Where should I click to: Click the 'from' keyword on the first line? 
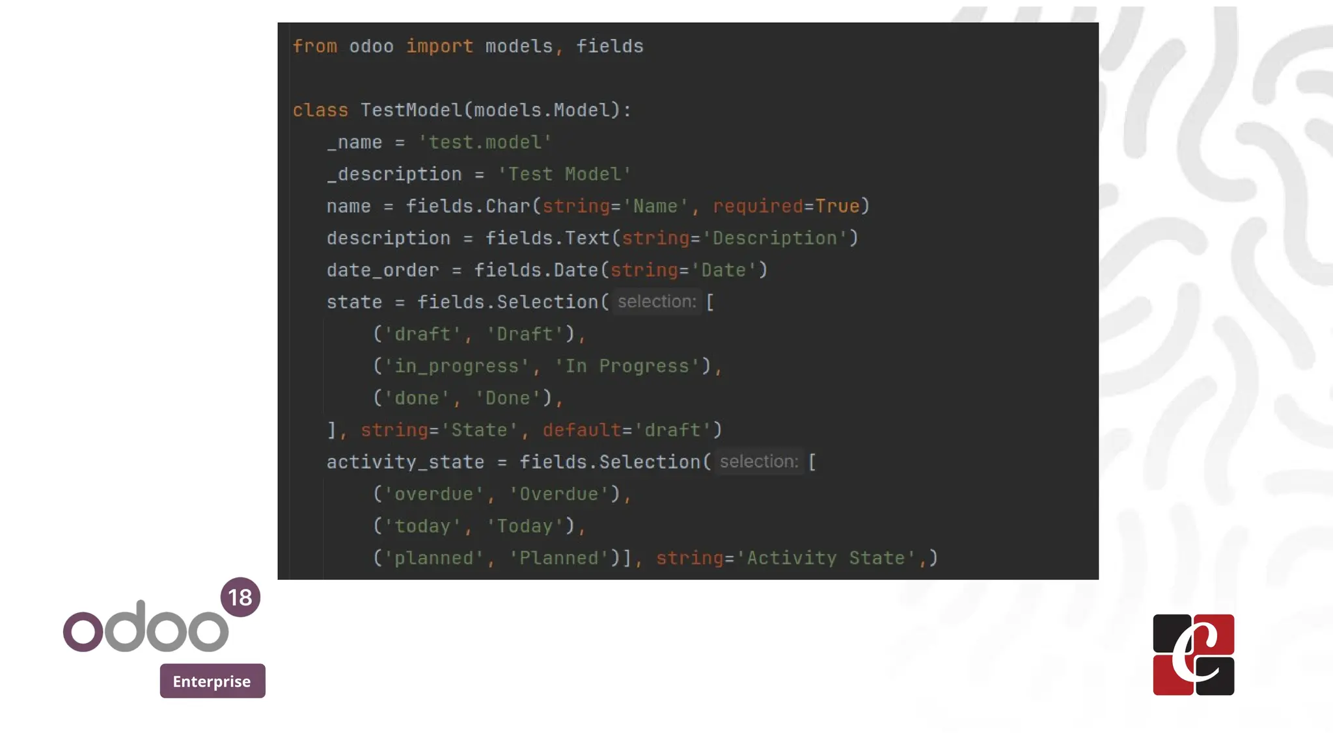pos(315,46)
